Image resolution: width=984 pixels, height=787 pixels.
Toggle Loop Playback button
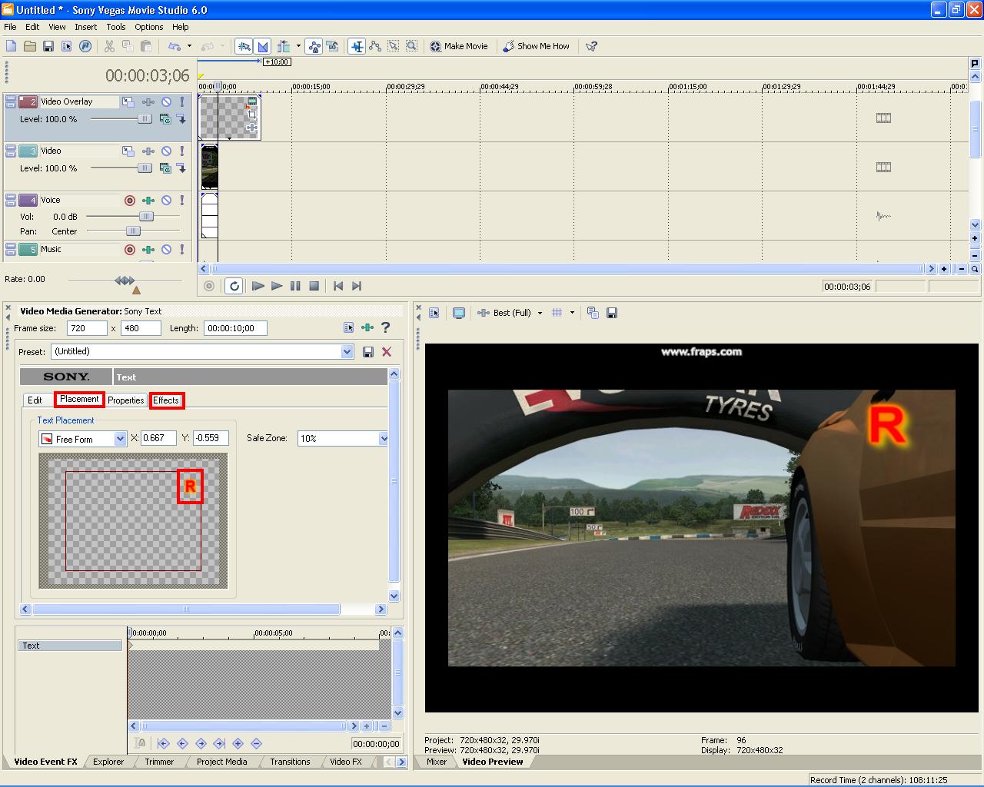234,286
